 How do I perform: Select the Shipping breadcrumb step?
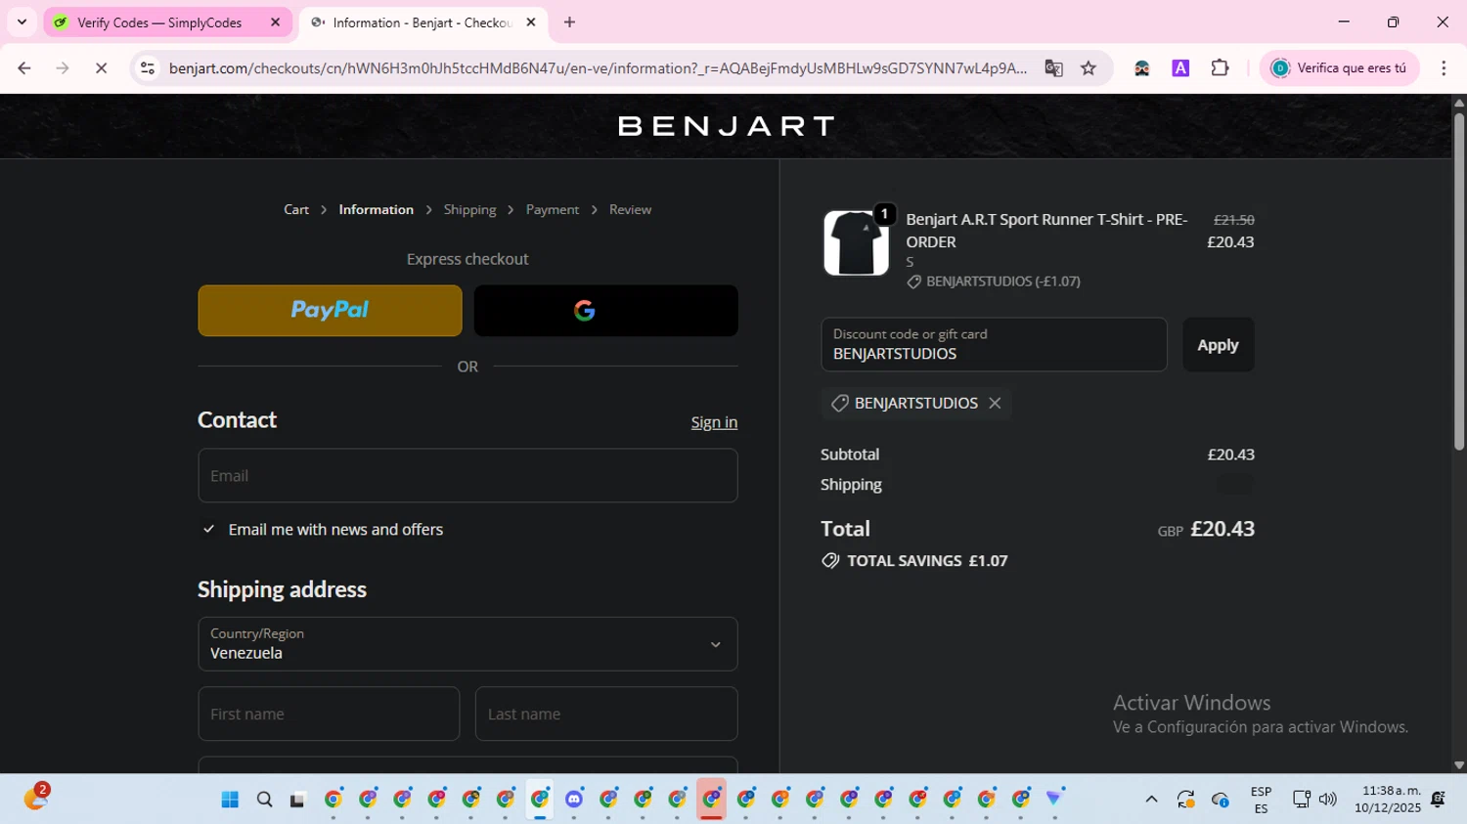tap(469, 210)
